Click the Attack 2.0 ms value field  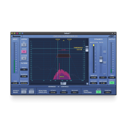coord(53,92)
